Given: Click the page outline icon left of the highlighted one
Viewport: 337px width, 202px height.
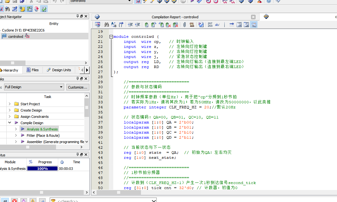Looking at the screenshot, I should tap(246, 25).
